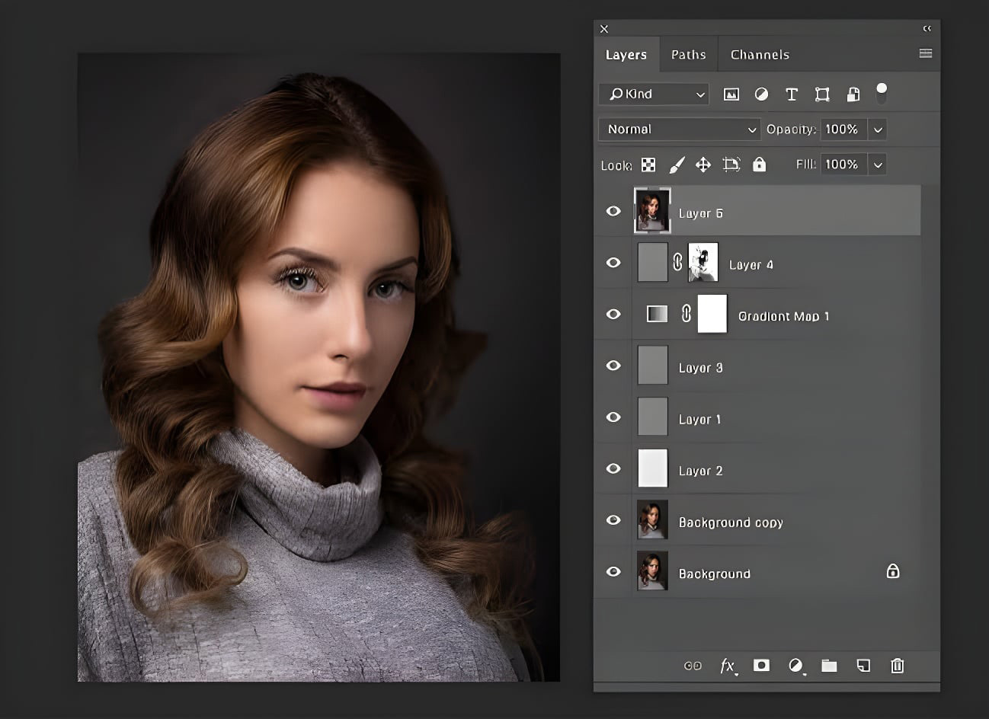Select the Layer 1 thumbnail
The height and width of the screenshot is (719, 989).
[652, 417]
